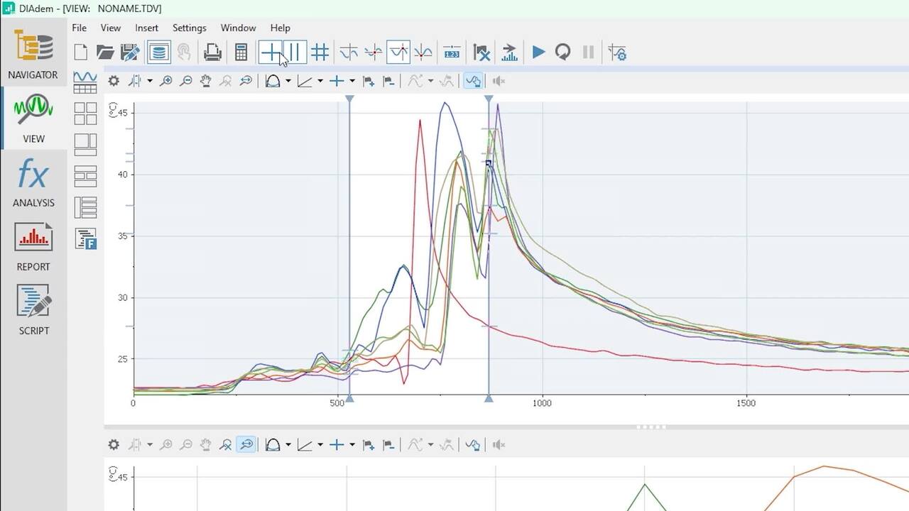Expand the upper chart cursor type dropdown
This screenshot has width=909, height=511.
pos(150,81)
